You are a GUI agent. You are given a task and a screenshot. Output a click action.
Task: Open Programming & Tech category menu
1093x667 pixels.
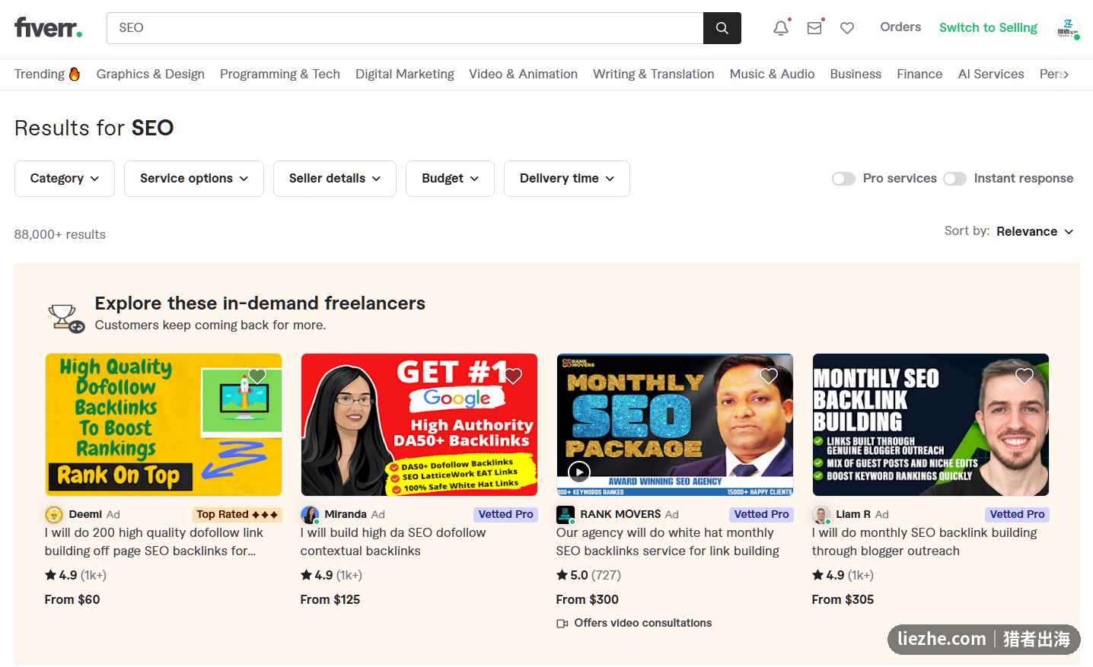pos(280,74)
